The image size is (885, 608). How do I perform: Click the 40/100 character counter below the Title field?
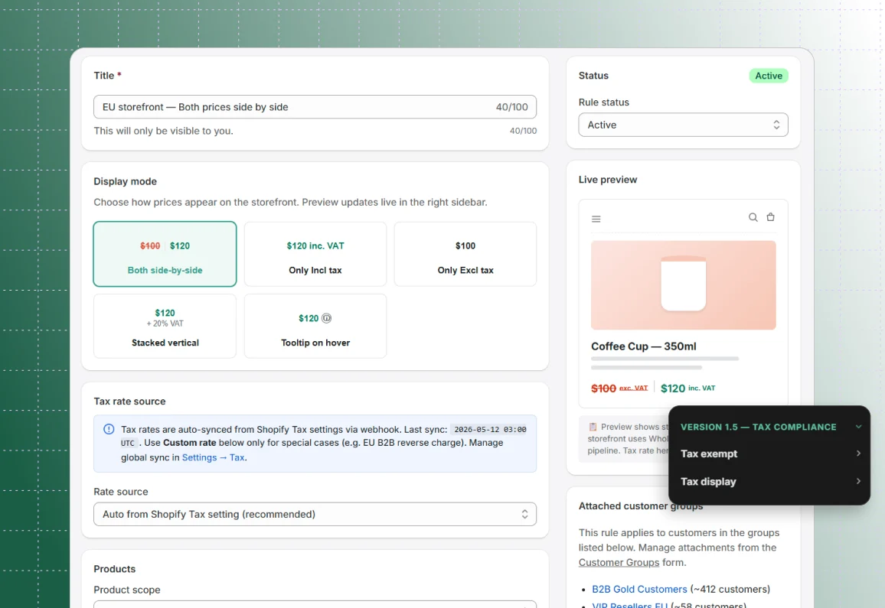coord(523,131)
